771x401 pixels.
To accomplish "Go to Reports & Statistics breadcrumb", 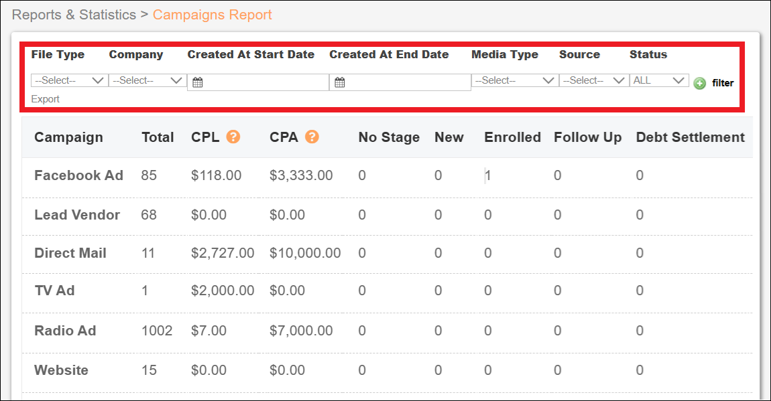I will tap(74, 15).
